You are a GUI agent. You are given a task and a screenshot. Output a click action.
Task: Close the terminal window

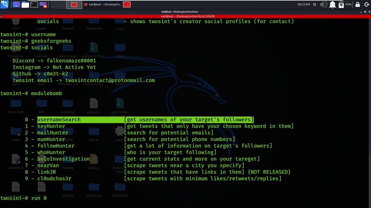click(x=369, y=11)
